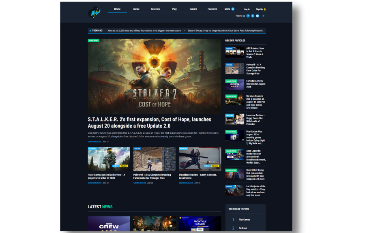This screenshot has height=233, width=365.
Task: Open trending story about Xbox cutting 3,200 jobs
Action: [144, 30]
